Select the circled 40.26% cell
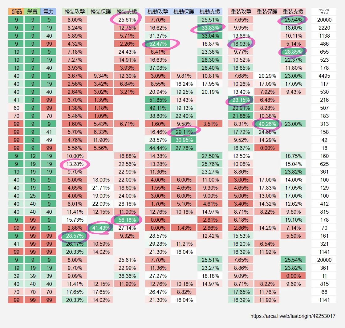 [x=267, y=124]
